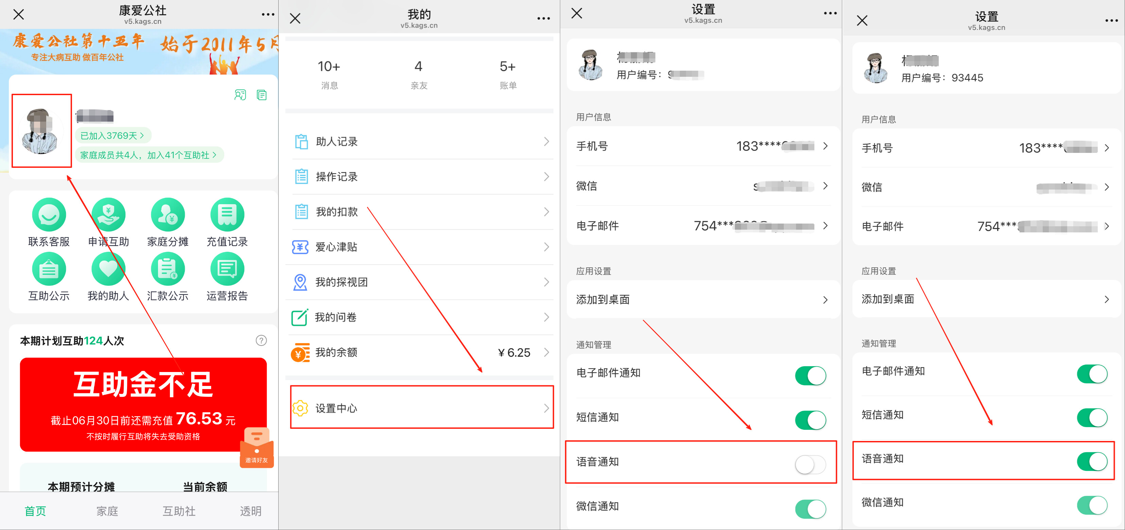Expand the 助人记录 row chevron
Image resolution: width=1125 pixels, height=530 pixels.
[x=546, y=141]
